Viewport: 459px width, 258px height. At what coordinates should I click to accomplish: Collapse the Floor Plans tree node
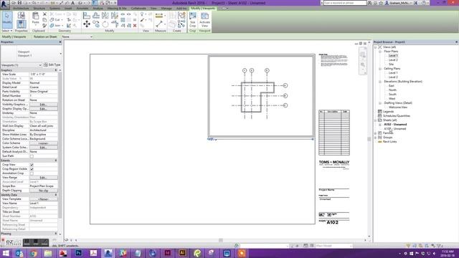(x=380, y=51)
